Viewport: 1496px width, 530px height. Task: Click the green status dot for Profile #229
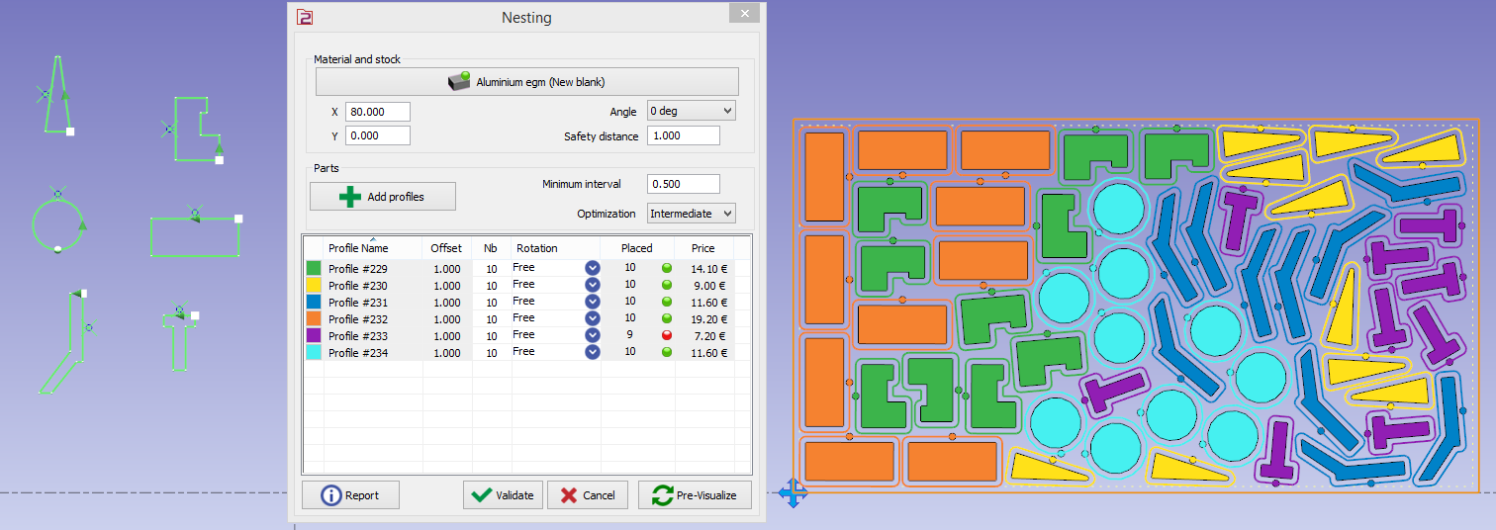(x=667, y=268)
